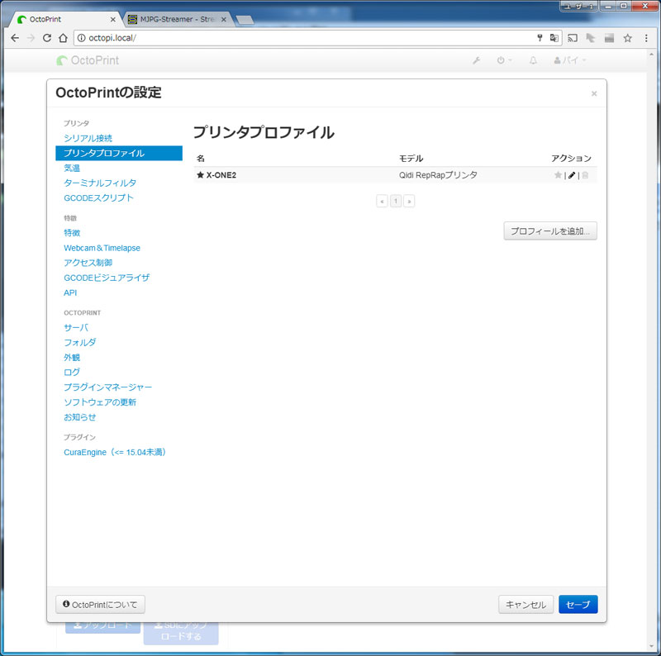Open Webcam & Timelapse settings
661x656 pixels.
pyautogui.click(x=102, y=248)
